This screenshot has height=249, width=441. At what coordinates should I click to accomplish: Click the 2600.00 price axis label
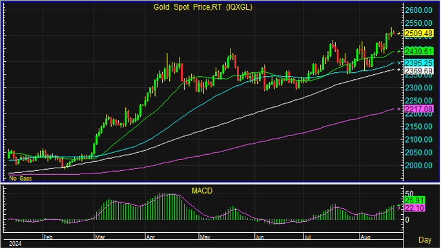tap(418, 10)
